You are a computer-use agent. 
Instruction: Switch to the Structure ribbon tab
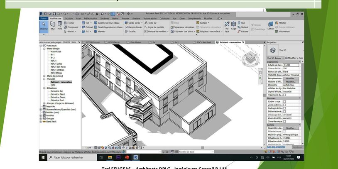69,19
